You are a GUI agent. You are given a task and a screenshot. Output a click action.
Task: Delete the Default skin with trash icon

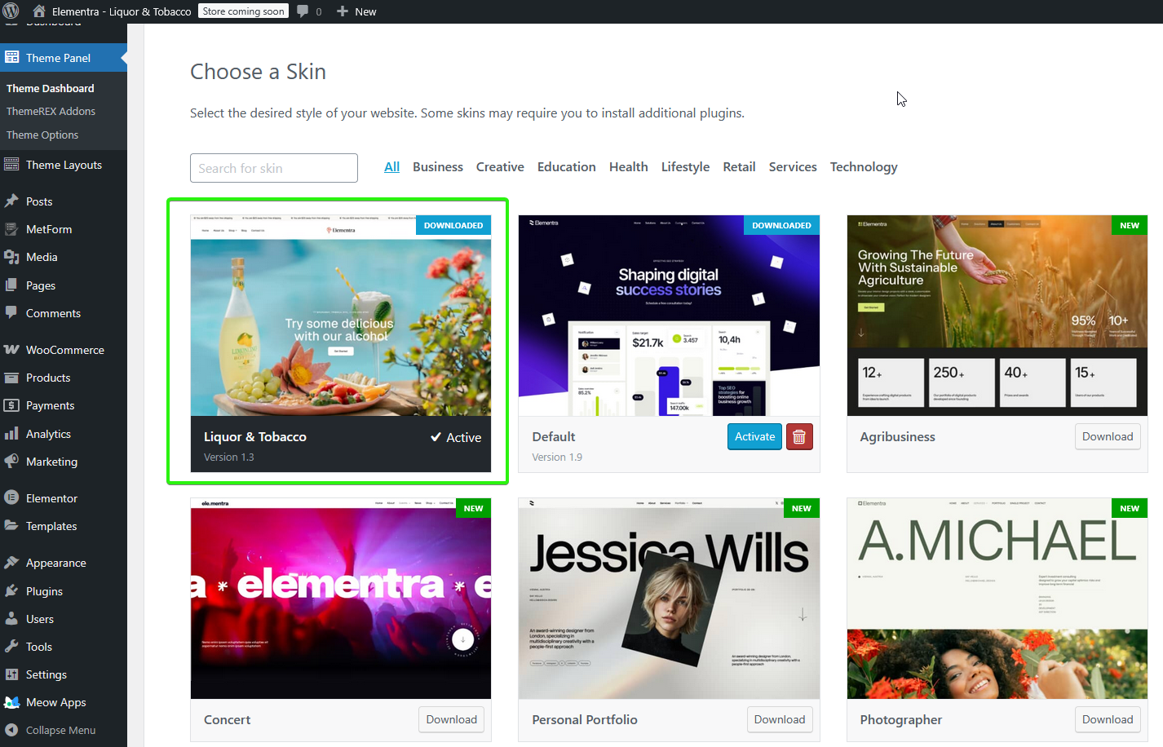pos(799,437)
